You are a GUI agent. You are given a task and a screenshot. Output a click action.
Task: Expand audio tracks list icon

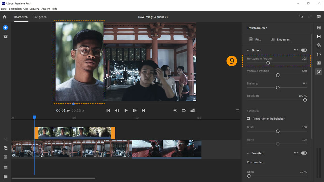pyautogui.click(x=5, y=176)
